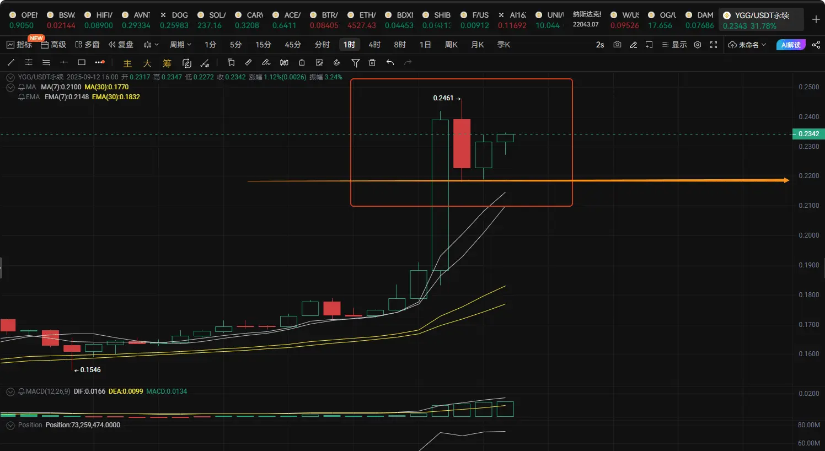The height and width of the screenshot is (451, 825).
Task: Select the three horizontal lines tool
Action: 46,63
